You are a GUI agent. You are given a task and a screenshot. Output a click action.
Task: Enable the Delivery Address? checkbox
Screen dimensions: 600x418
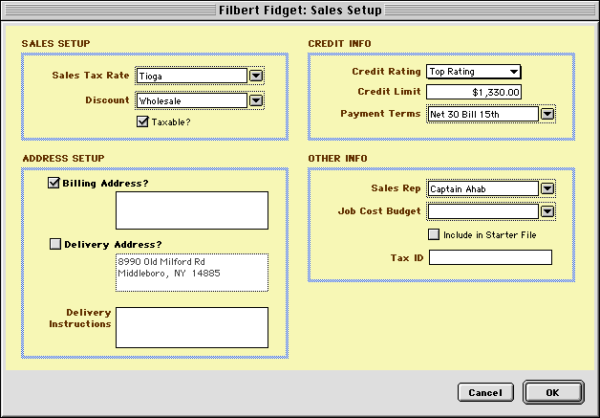54,244
